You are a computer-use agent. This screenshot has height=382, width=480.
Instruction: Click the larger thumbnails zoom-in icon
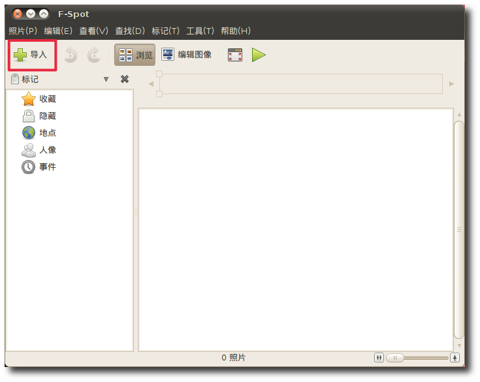[x=455, y=358]
